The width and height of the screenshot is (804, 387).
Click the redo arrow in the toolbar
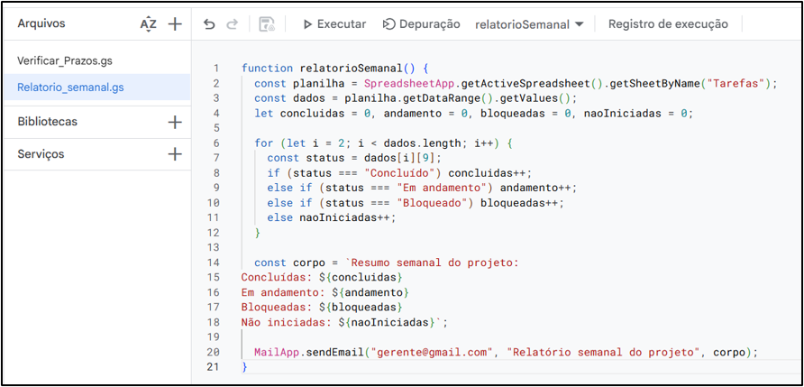(x=233, y=24)
